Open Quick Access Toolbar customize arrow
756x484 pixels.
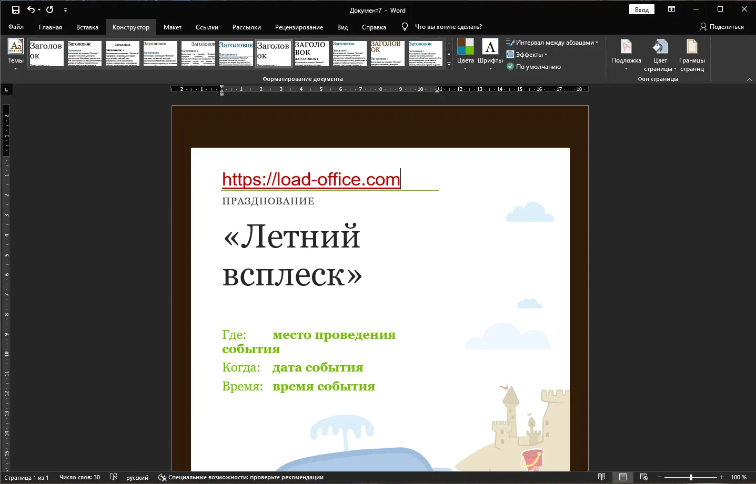click(65, 10)
